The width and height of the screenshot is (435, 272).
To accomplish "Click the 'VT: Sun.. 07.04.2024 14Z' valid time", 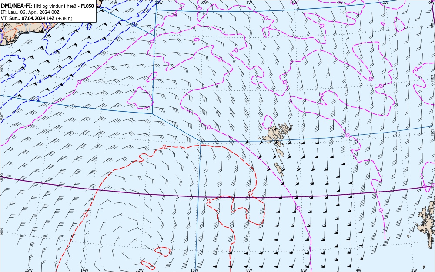I will (28, 18).
